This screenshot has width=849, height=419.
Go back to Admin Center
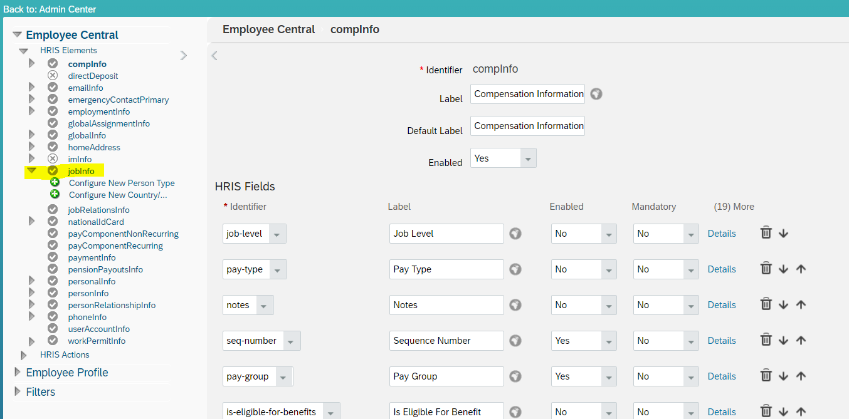tap(50, 9)
